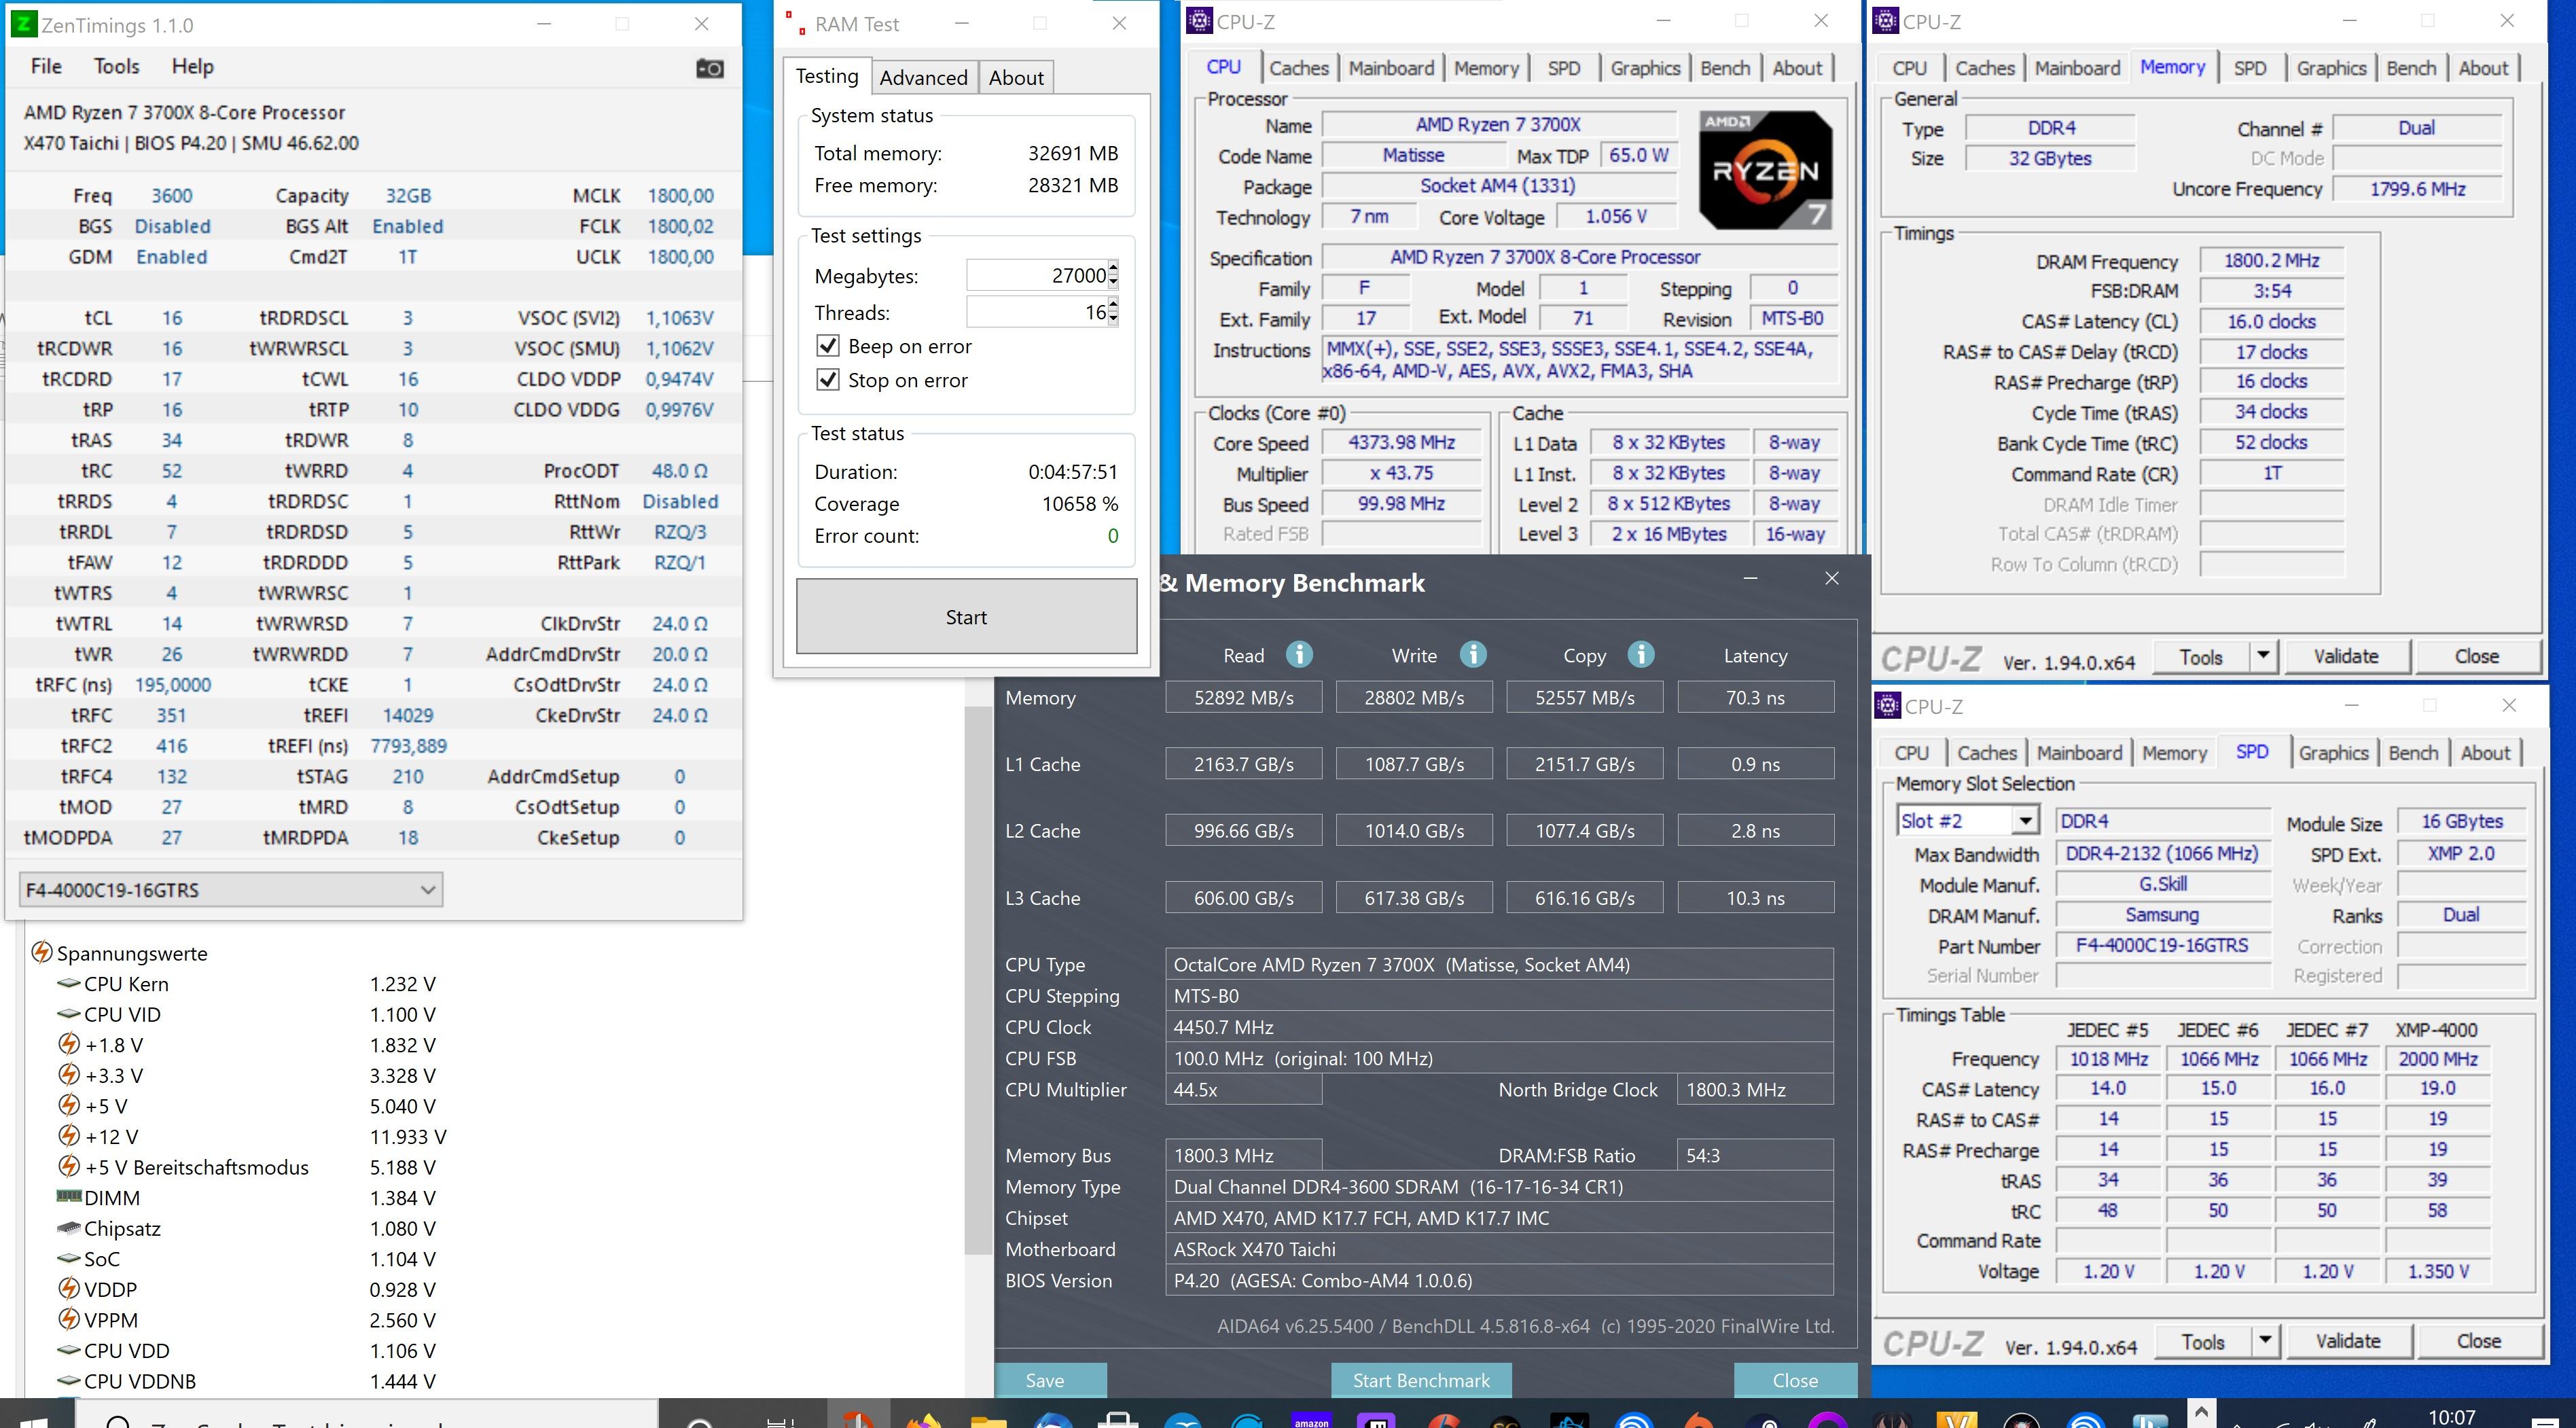Click the Threads spinner arrows in RAM Test
The width and height of the screenshot is (2576, 1428).
[1113, 312]
